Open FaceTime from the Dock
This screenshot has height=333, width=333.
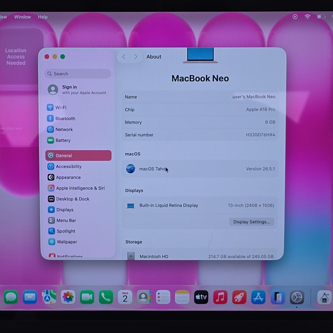[x=87, y=297]
